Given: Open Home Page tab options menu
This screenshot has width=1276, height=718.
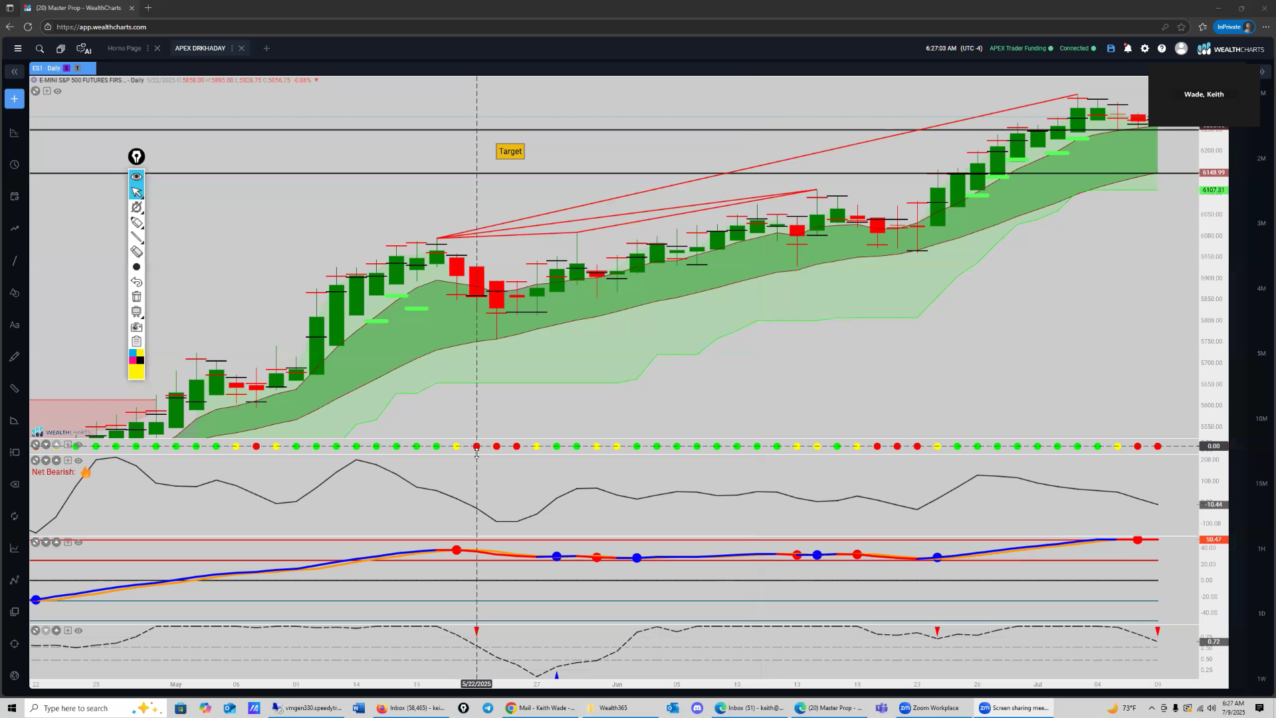Looking at the screenshot, I should coord(148,49).
